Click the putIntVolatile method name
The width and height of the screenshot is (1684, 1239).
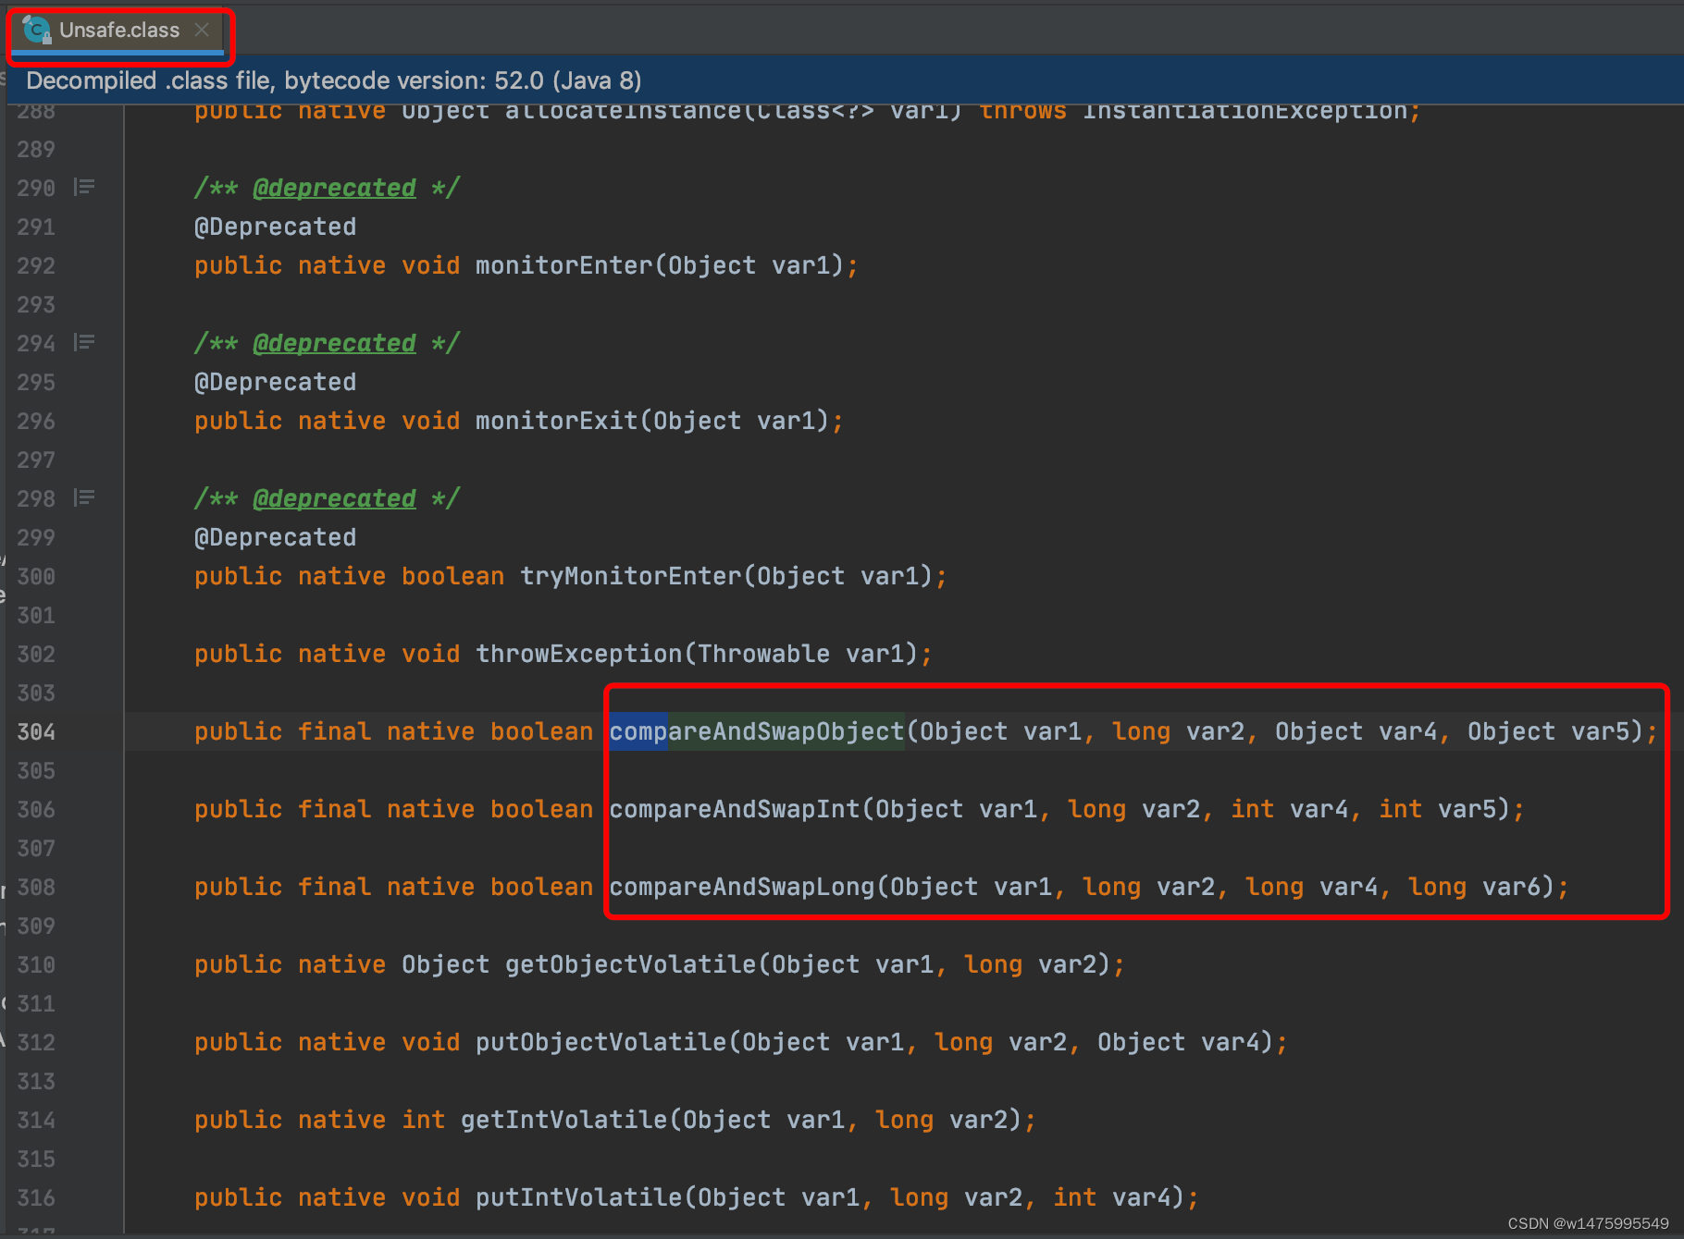point(579,1197)
